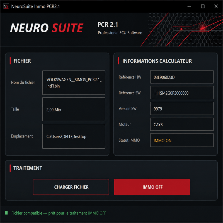Click the red IMMO OFF button
Image resolution: width=223 pixels, height=223 pixels.
click(152, 187)
